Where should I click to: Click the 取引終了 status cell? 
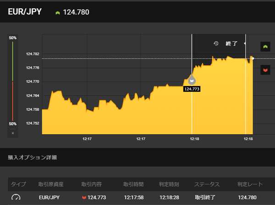[x=205, y=198]
